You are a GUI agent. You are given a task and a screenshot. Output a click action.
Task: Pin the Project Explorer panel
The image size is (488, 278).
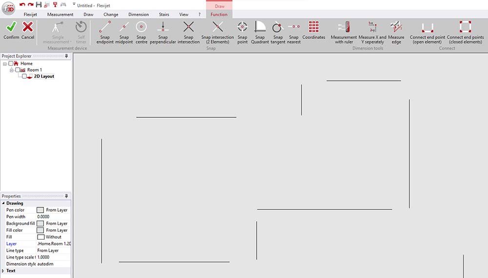coord(66,56)
